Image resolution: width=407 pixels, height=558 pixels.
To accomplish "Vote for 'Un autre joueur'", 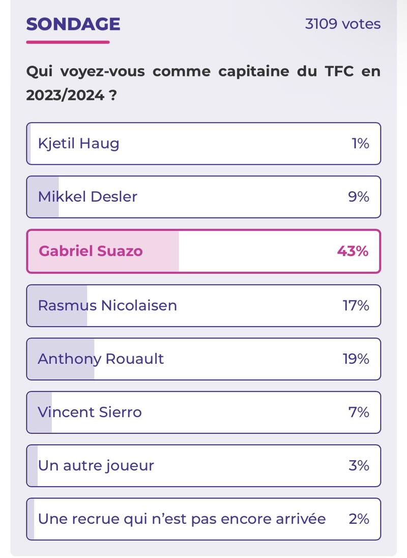I will (x=203, y=466).
